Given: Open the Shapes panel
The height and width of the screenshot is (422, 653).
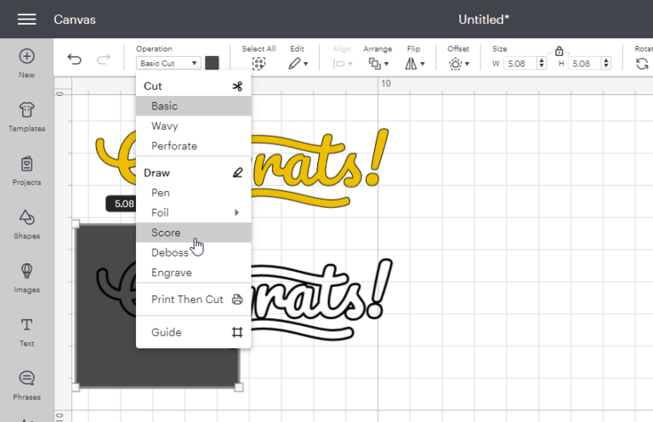Looking at the screenshot, I should 26,224.
